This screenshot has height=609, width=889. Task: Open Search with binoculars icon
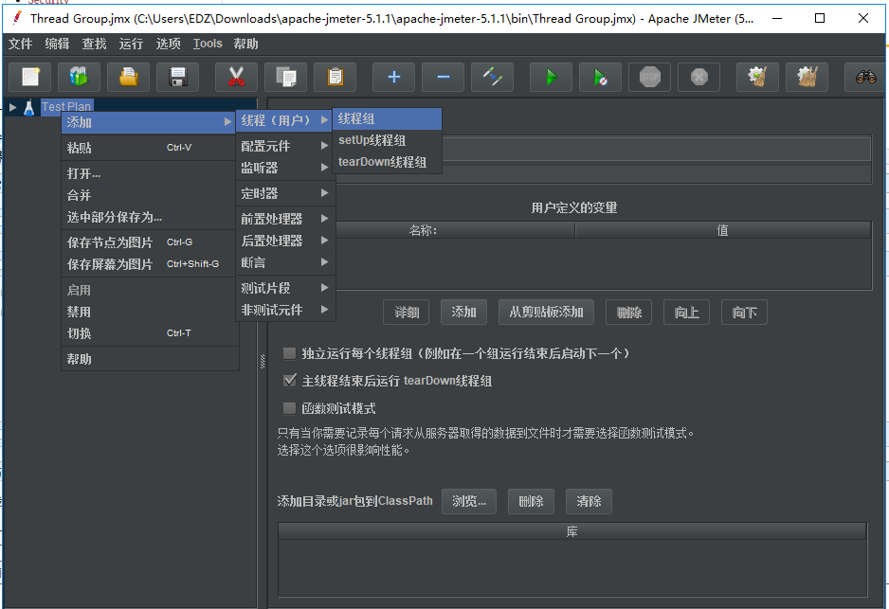point(865,77)
